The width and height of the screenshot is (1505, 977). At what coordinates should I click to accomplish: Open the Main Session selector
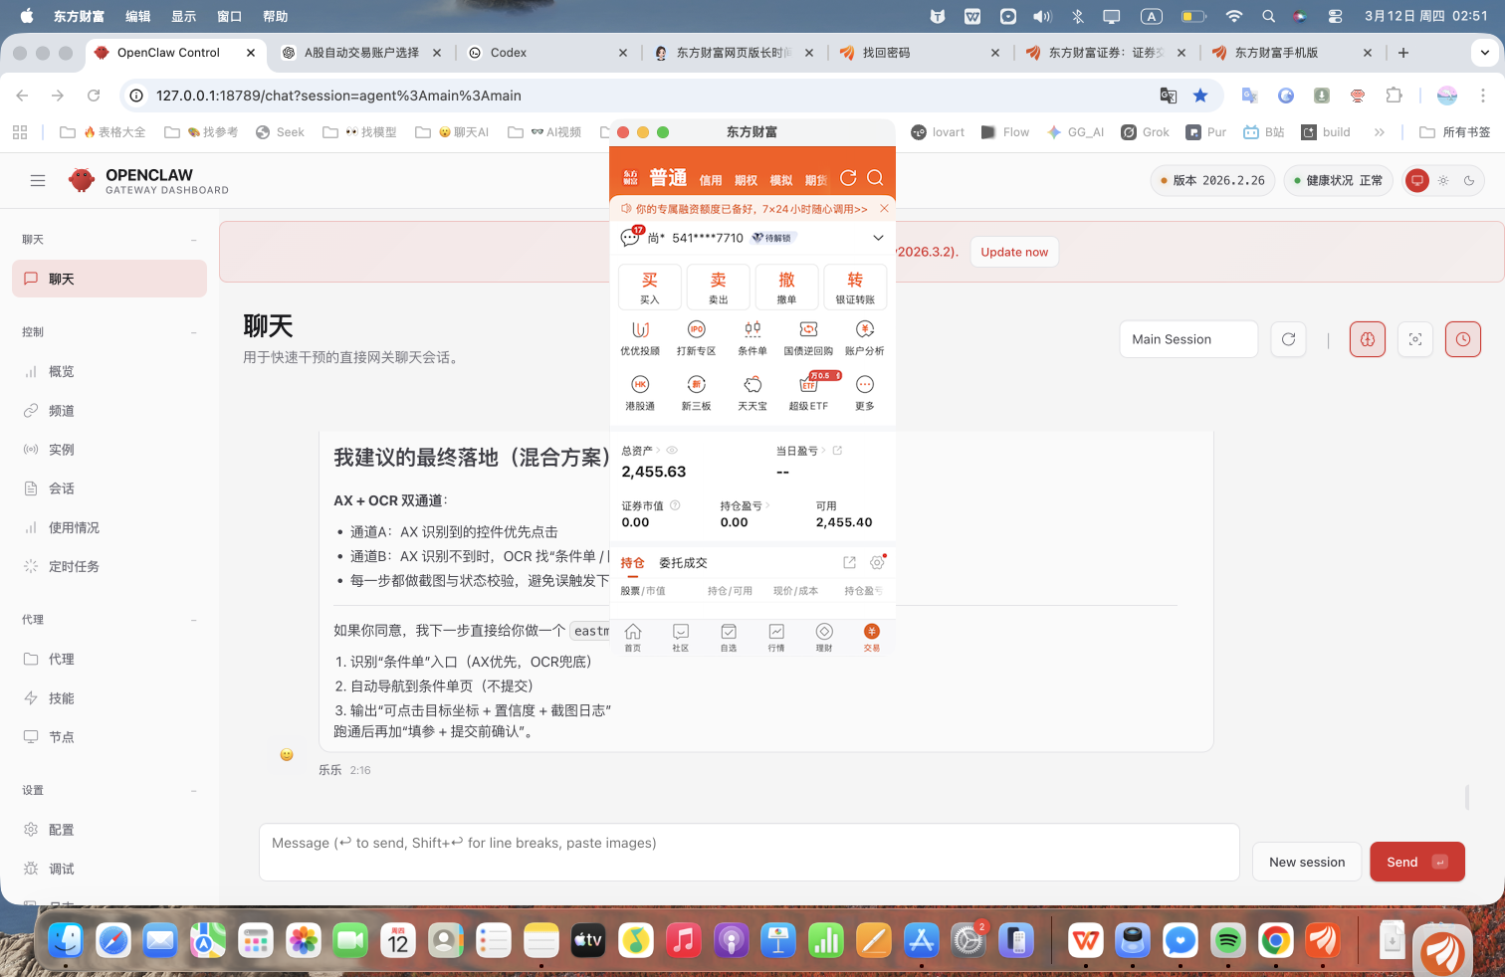[x=1187, y=339]
